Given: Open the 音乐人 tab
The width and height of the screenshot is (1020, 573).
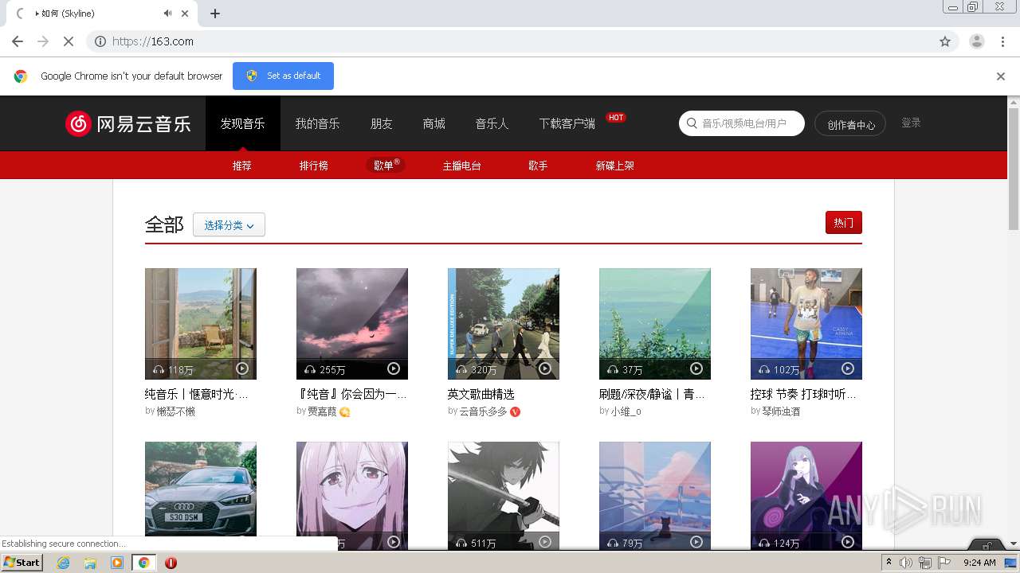Looking at the screenshot, I should [x=492, y=123].
